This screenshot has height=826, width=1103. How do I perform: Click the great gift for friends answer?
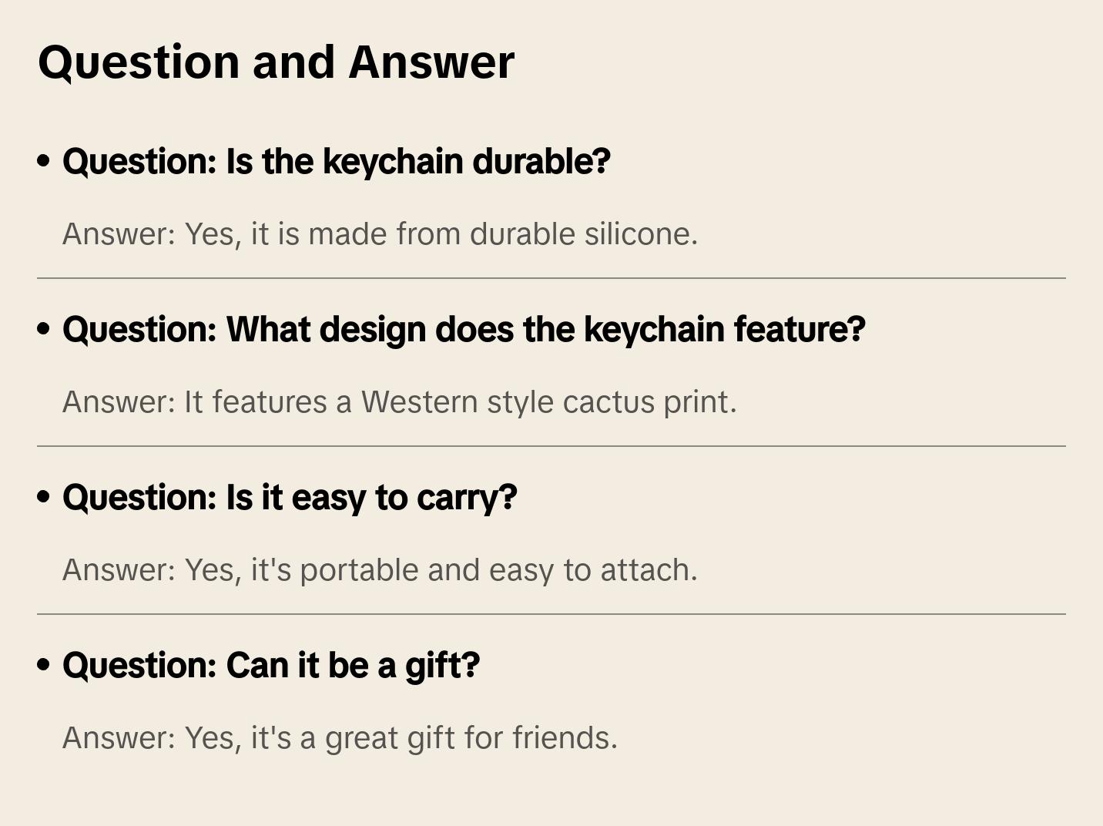340,738
